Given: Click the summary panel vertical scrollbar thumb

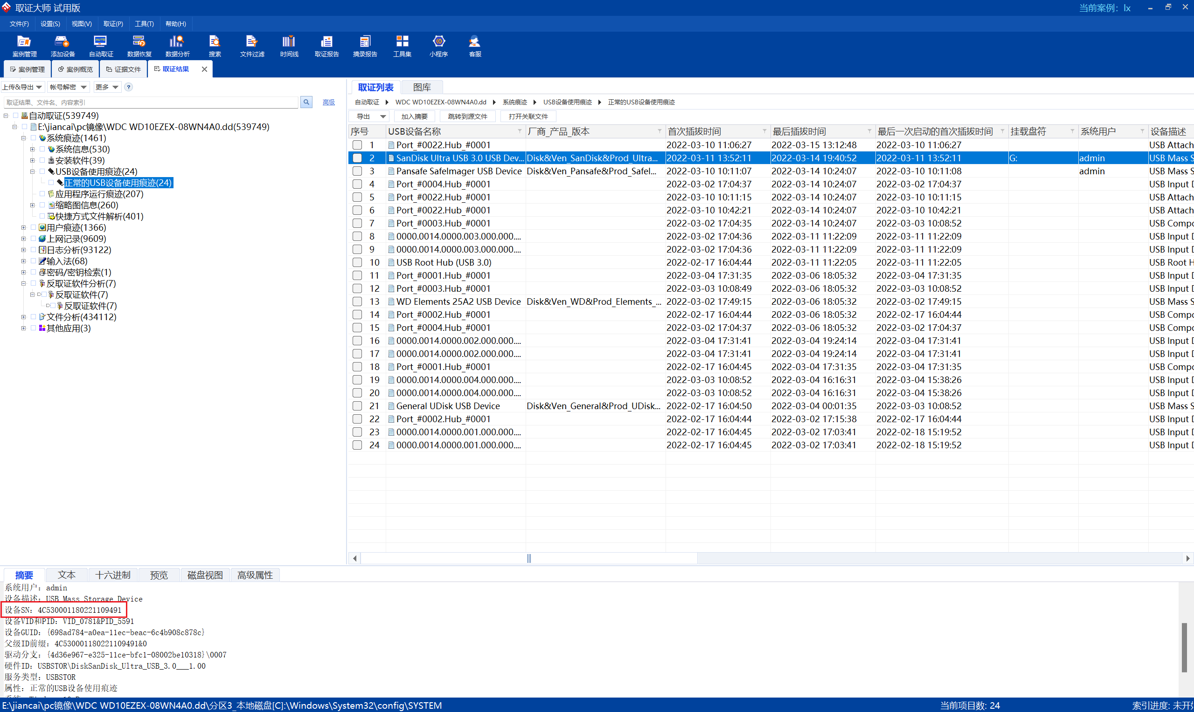Looking at the screenshot, I should point(1184,648).
